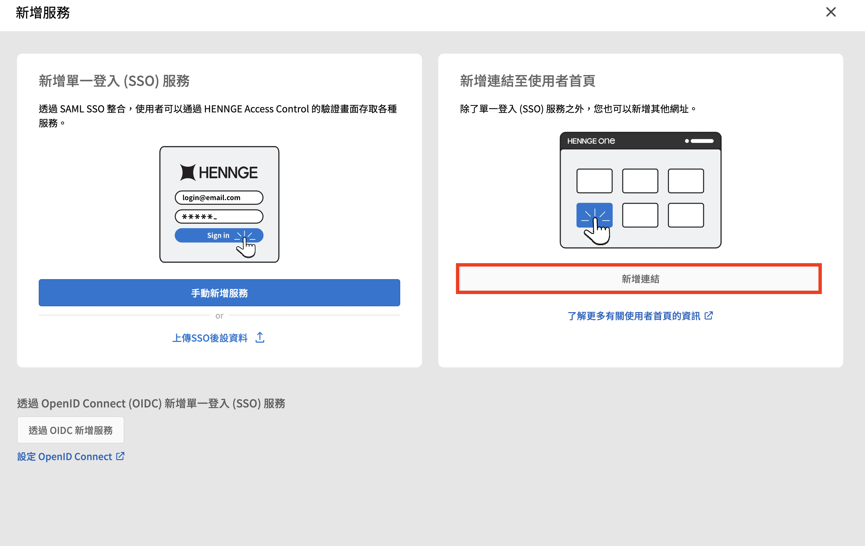Click the upload arrow icon beside 上傳SSO後設資料
Image resolution: width=865 pixels, height=546 pixels.
(x=260, y=337)
